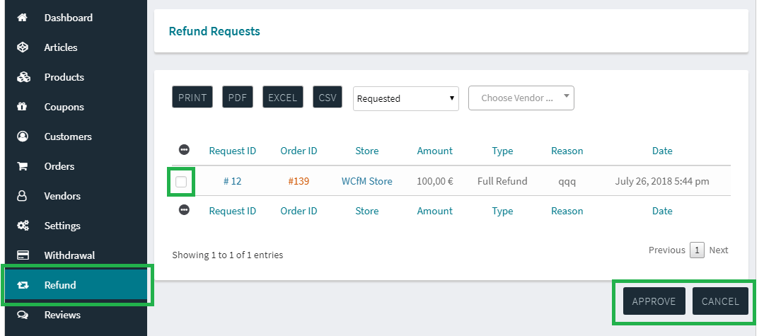Click the "Showing 1 to 1 of 1 entries" text
The height and width of the screenshot is (336, 764).
click(228, 255)
